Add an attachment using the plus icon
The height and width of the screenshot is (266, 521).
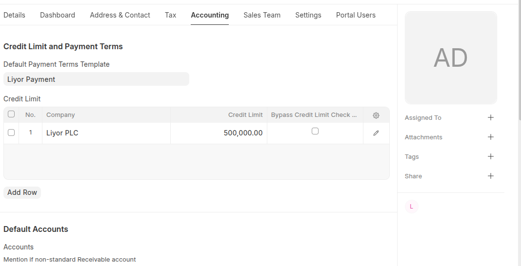click(491, 137)
